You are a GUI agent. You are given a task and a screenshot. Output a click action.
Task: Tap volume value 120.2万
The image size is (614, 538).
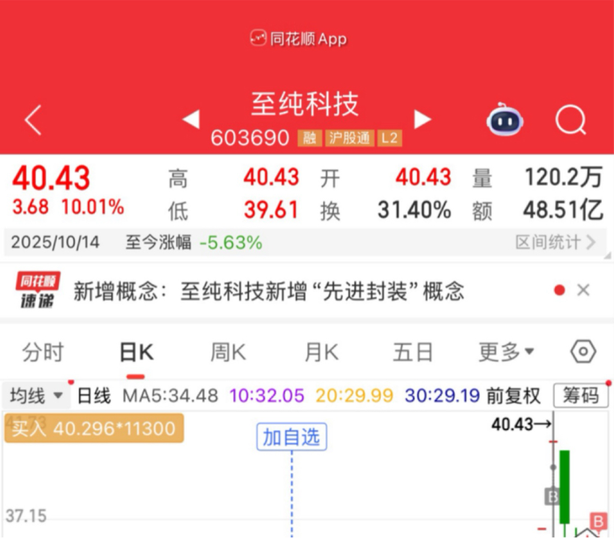coord(564,177)
